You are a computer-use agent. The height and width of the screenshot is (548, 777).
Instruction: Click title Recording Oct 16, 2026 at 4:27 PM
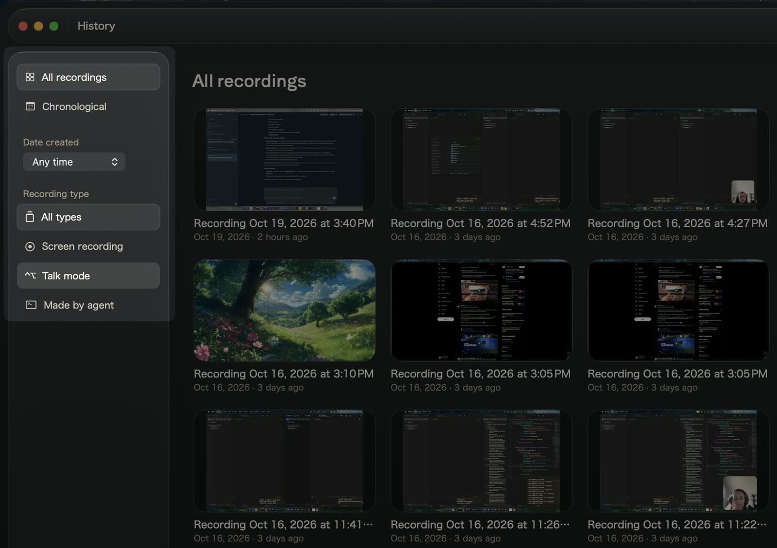point(677,223)
